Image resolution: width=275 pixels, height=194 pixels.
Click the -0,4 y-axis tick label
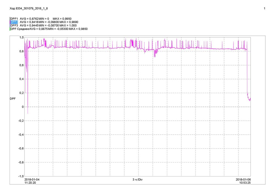click(x=21, y=135)
